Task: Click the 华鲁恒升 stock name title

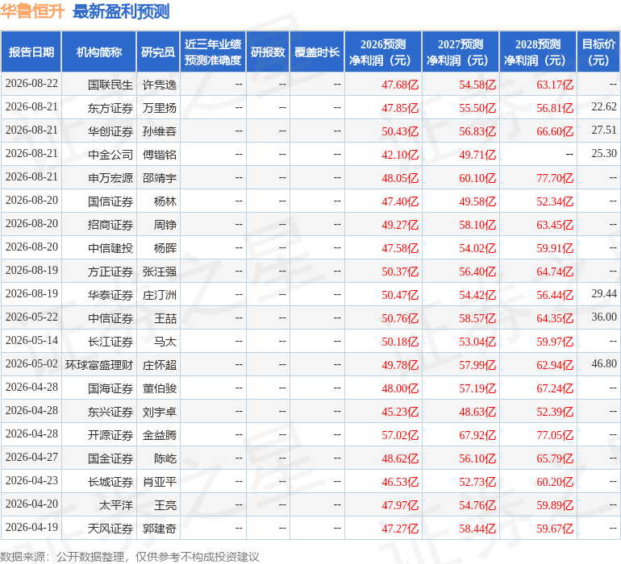Action: pos(32,11)
